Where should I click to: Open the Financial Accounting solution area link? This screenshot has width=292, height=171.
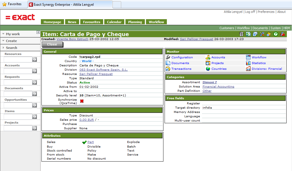tap(218, 86)
